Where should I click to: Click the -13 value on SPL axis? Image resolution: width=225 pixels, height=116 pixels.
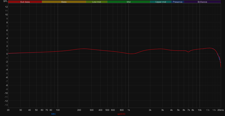6,105
